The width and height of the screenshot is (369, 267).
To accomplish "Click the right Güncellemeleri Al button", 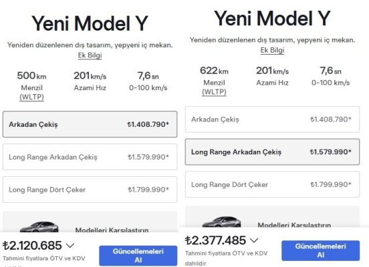I will 320,250.
